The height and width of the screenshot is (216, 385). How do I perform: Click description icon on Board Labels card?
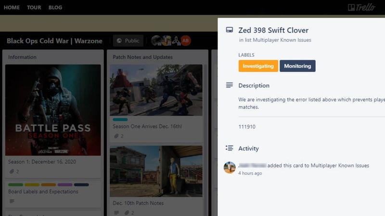point(12,201)
